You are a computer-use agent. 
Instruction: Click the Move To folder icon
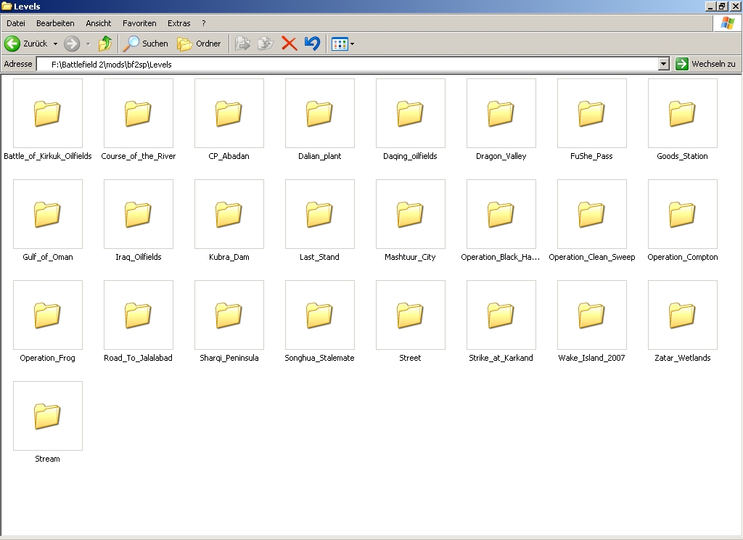[x=242, y=44]
